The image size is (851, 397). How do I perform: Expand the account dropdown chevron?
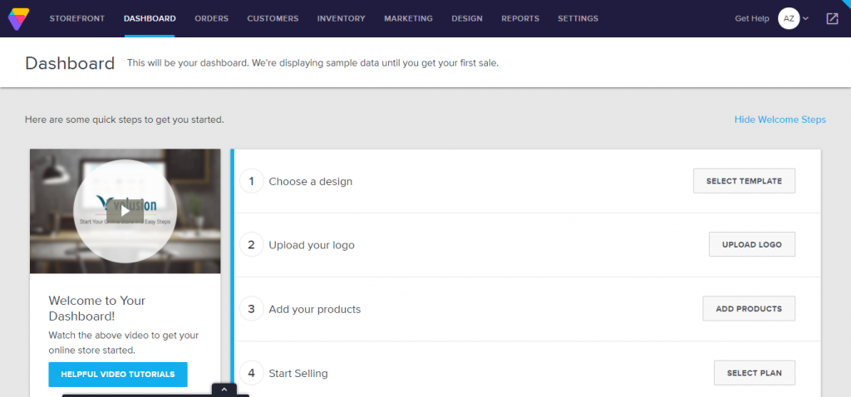click(x=805, y=19)
